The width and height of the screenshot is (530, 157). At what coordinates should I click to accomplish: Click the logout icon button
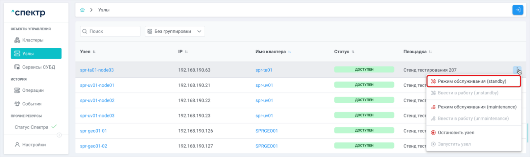pyautogui.click(x=518, y=10)
